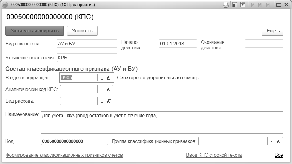The image size is (292, 164).
Task: Open Ввод КПС строкой текста link
Action: coord(214,155)
